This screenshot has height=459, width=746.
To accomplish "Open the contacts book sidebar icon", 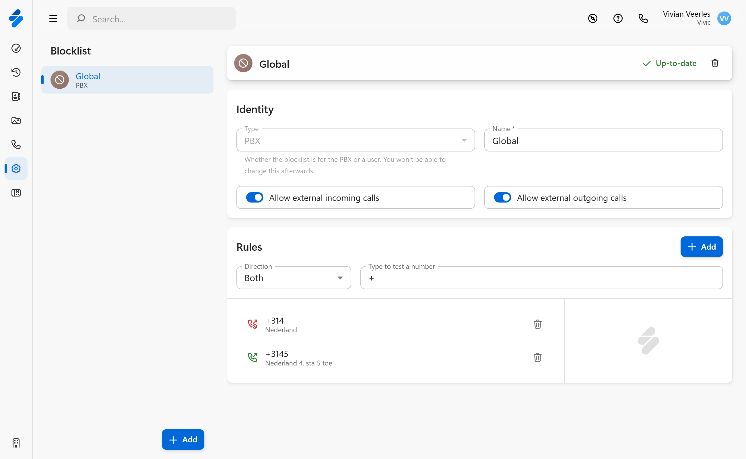I will (16, 96).
